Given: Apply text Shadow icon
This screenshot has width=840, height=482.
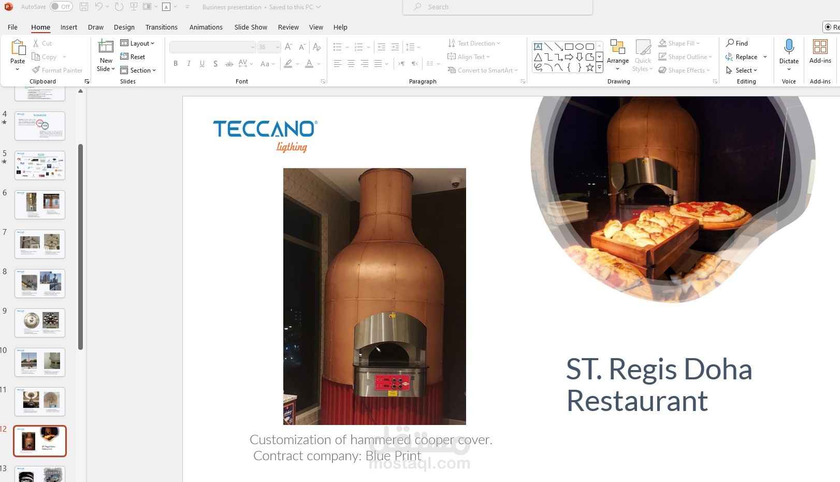Looking at the screenshot, I should (215, 64).
